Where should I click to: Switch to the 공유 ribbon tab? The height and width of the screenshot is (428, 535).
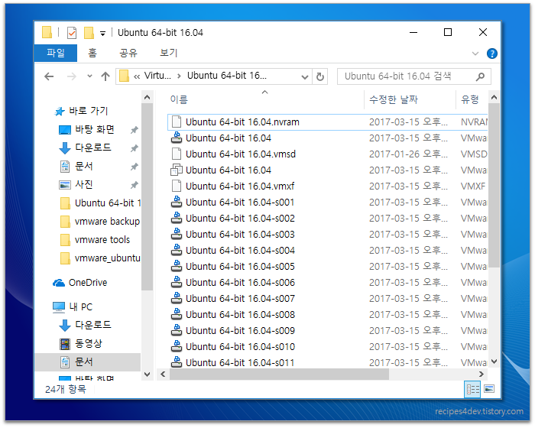(128, 53)
